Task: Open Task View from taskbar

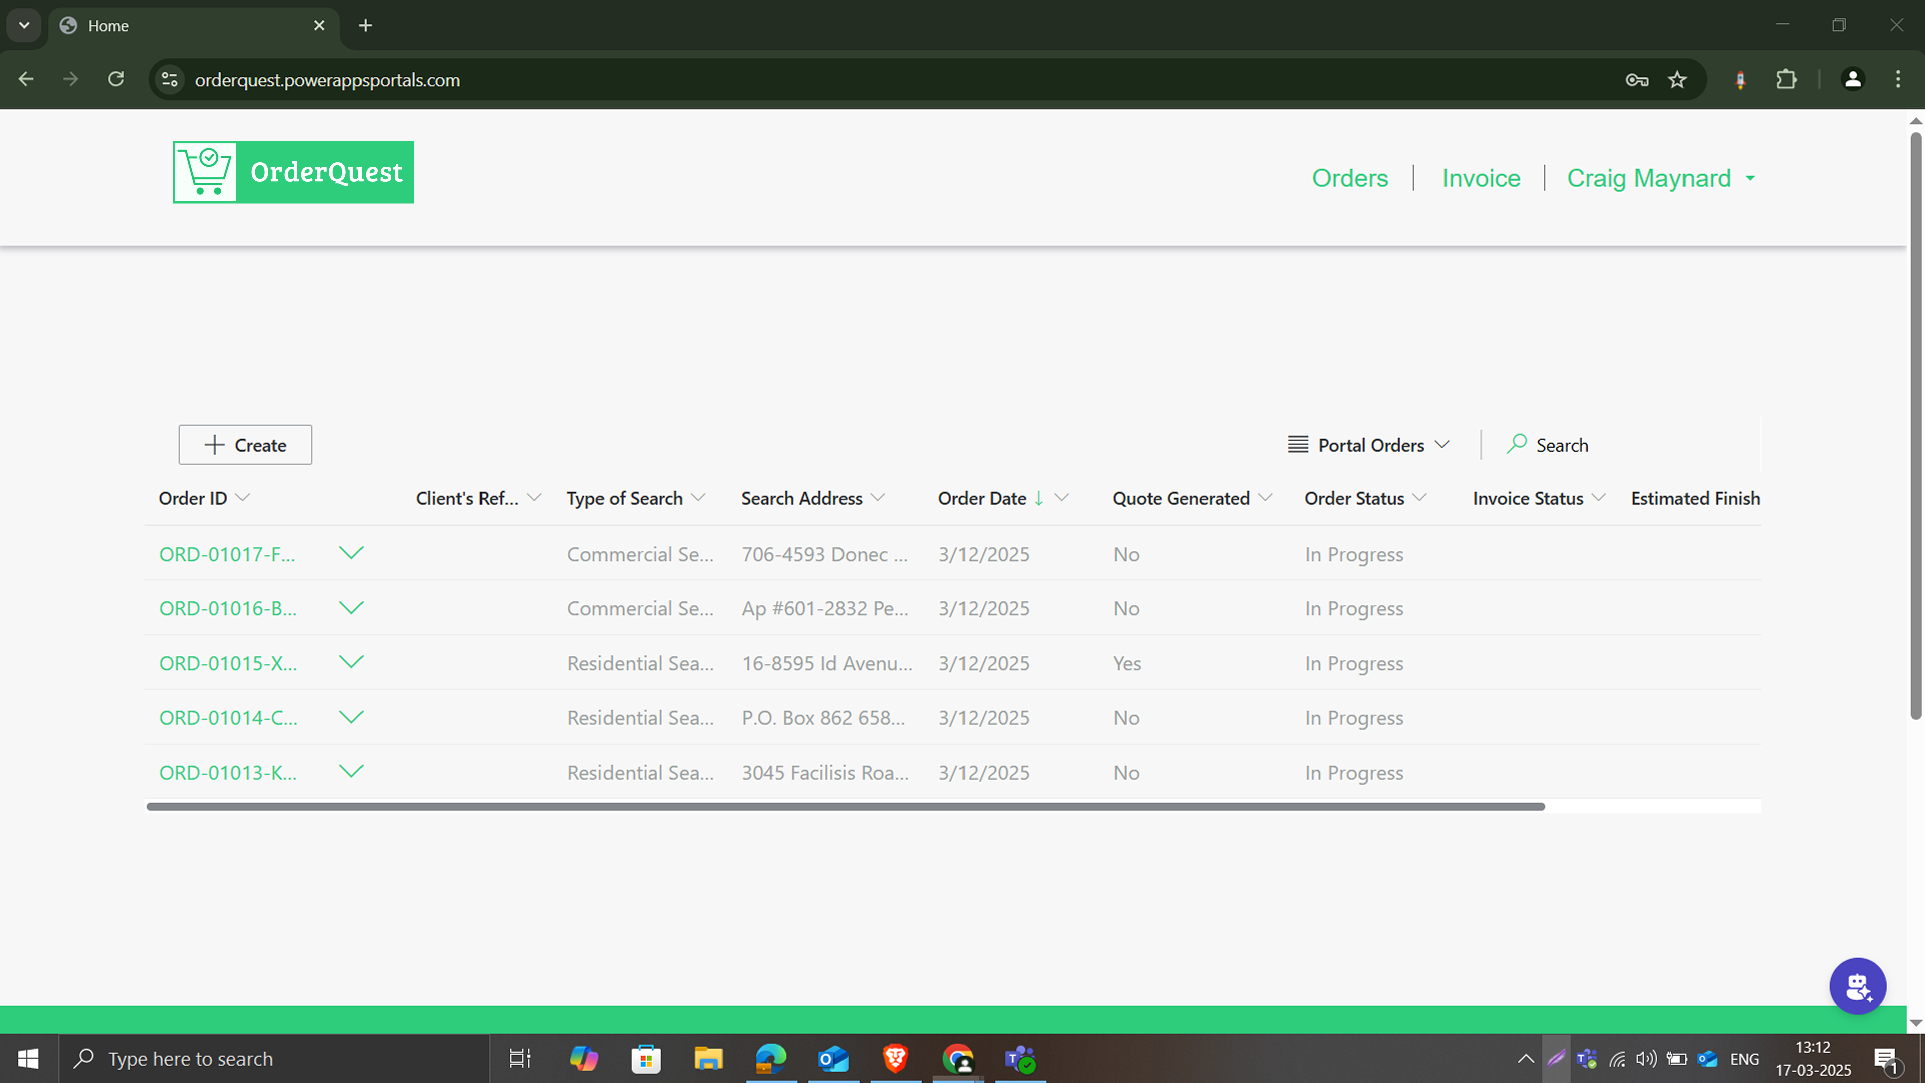Action: 519,1058
